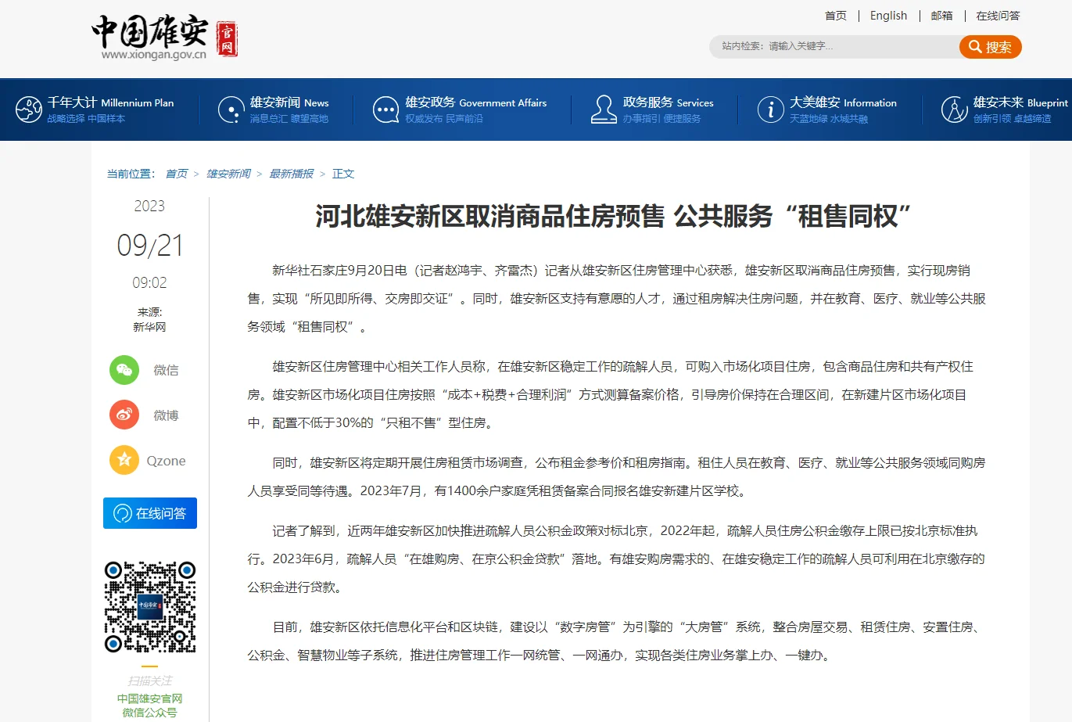Click the date 09/21

150,246
